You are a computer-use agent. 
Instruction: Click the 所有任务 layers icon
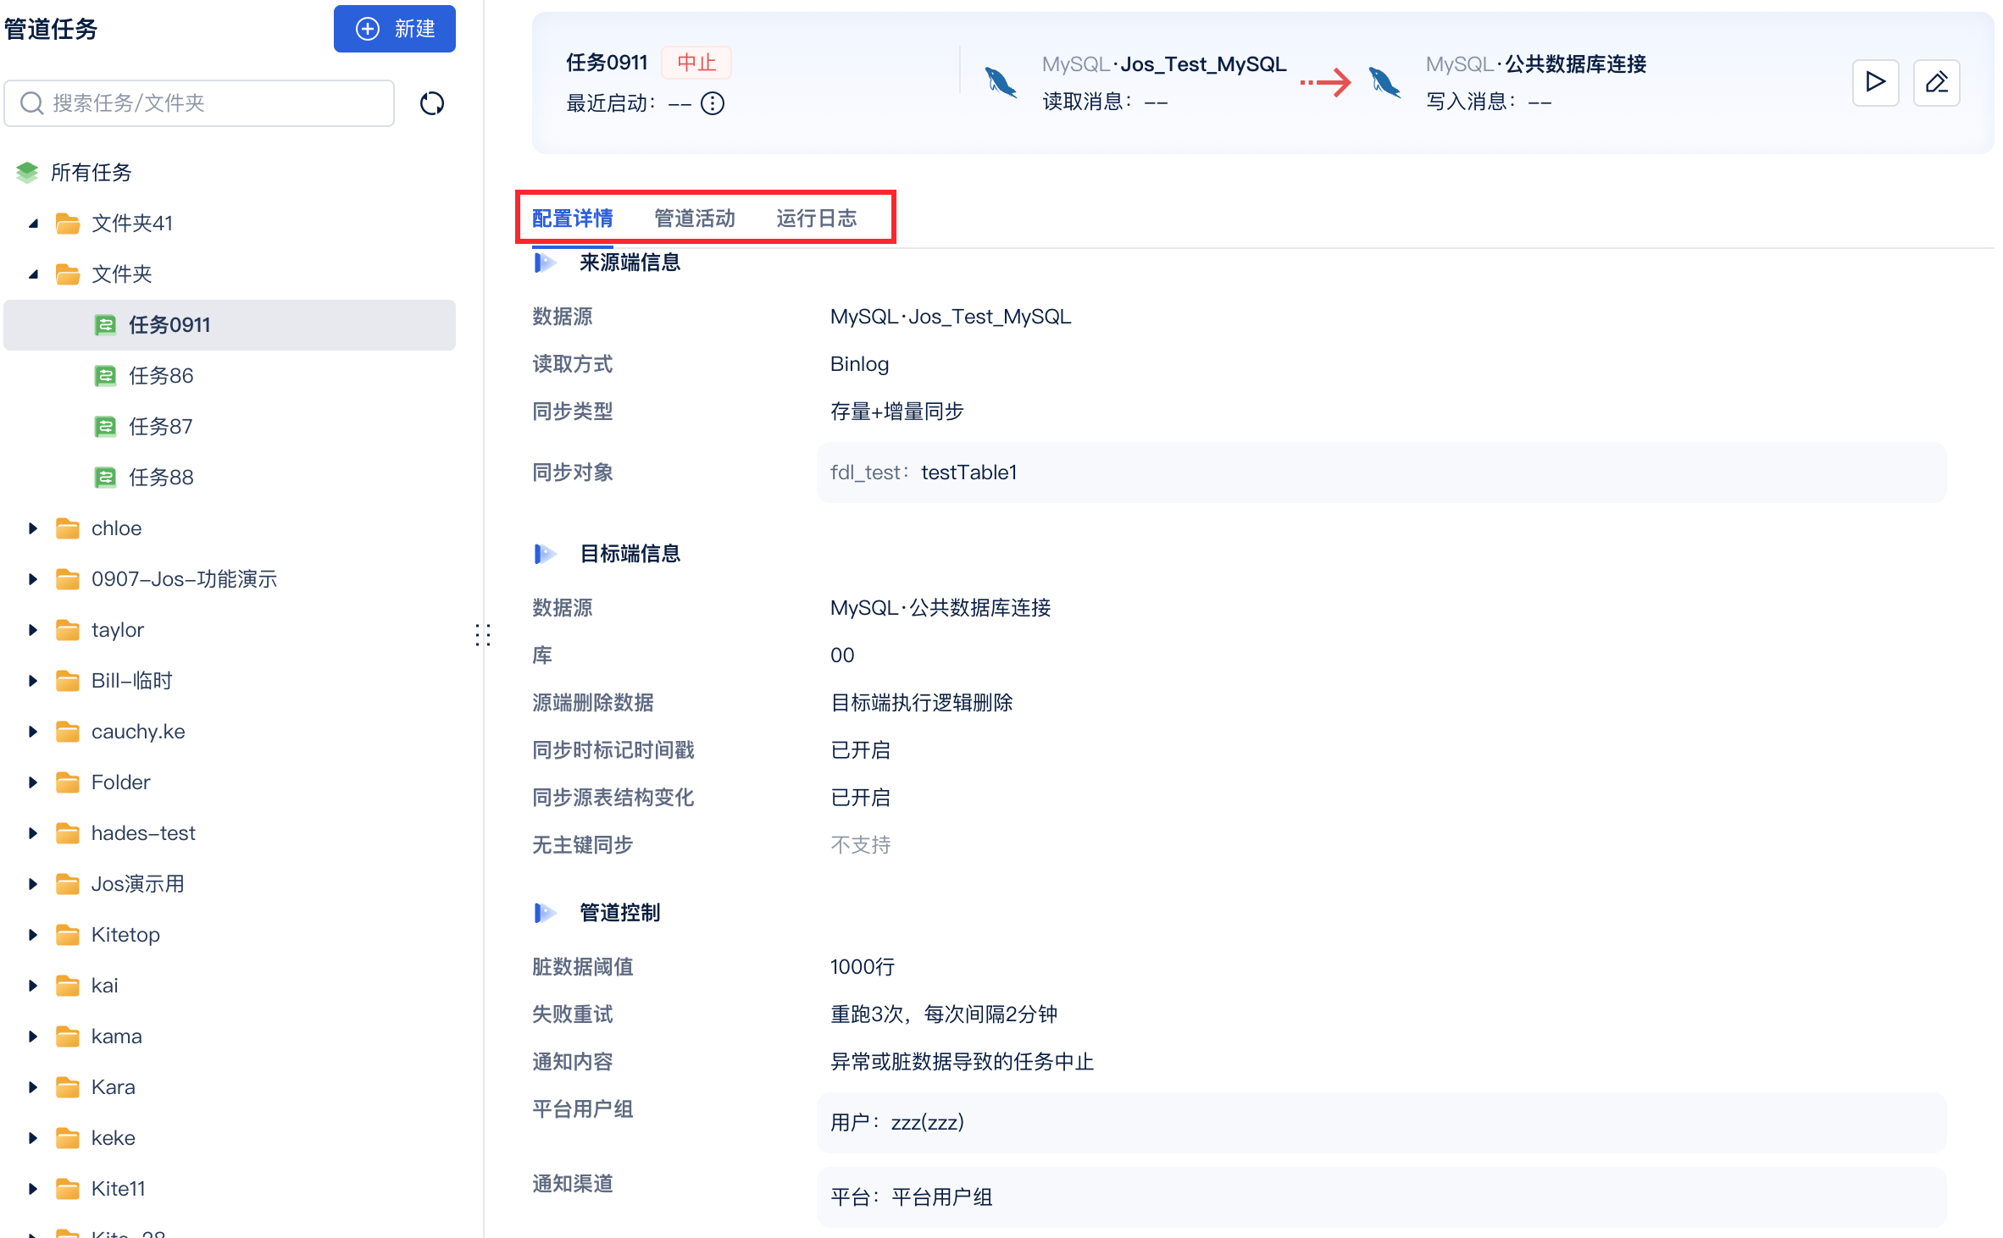pyautogui.click(x=27, y=173)
